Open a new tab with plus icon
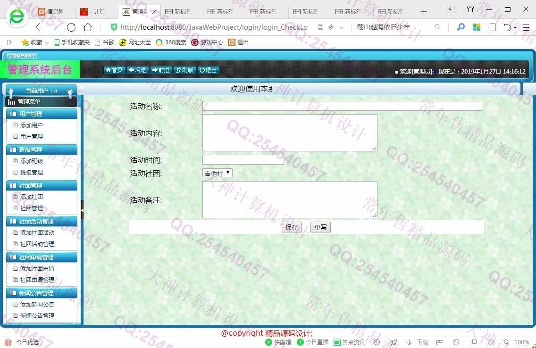The image size is (536, 348). click(x=424, y=12)
